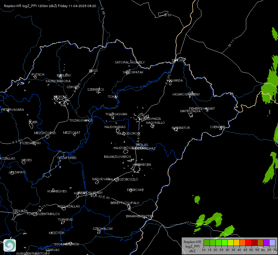Viewport: 278px width, 255px height.
Task: Click the KAZINCBARCIKA town label
Action: pos(58,81)
